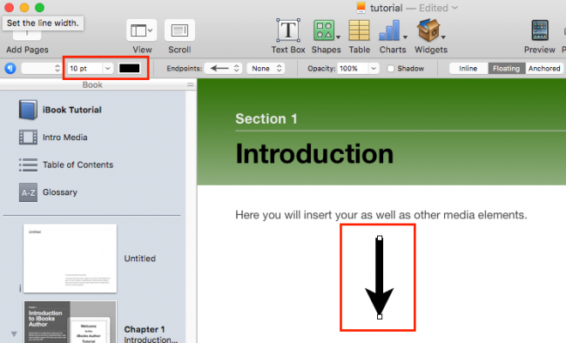Image resolution: width=566 pixels, height=343 pixels.
Task: Close the window with red button
Action: [9, 8]
